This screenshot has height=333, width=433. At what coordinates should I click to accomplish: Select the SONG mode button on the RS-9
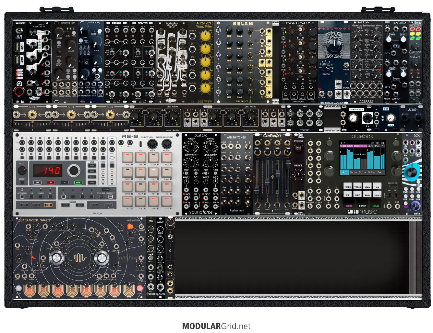[x=24, y=205]
